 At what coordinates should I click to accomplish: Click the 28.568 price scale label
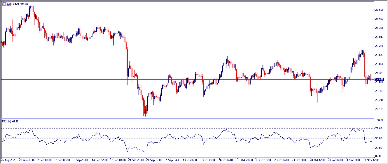coord(379,10)
